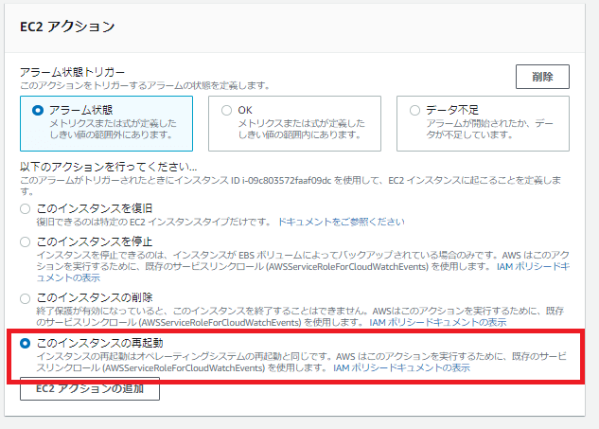This screenshot has height=429, width=599.
Task: Select the アラーム状態 radio option
Action: tap(38, 111)
